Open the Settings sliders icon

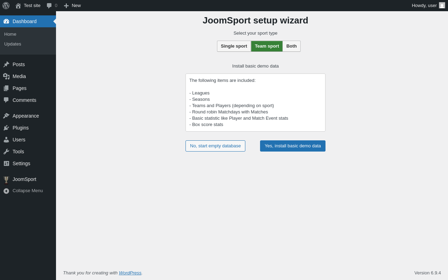(x=6, y=163)
